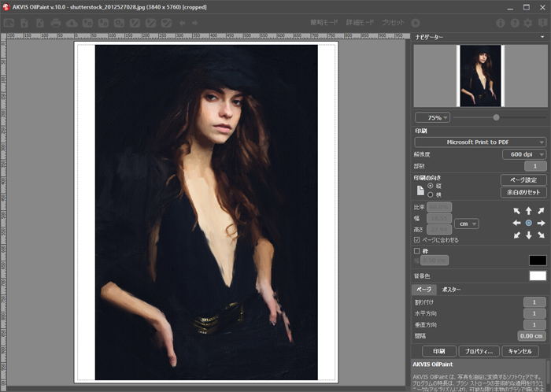Open cm units dropdown

[466, 224]
